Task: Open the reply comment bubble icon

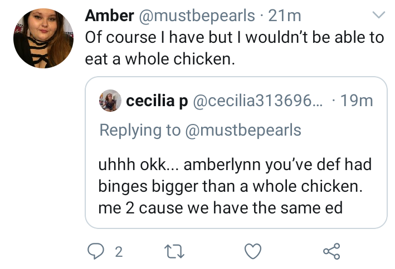Action: (x=95, y=251)
